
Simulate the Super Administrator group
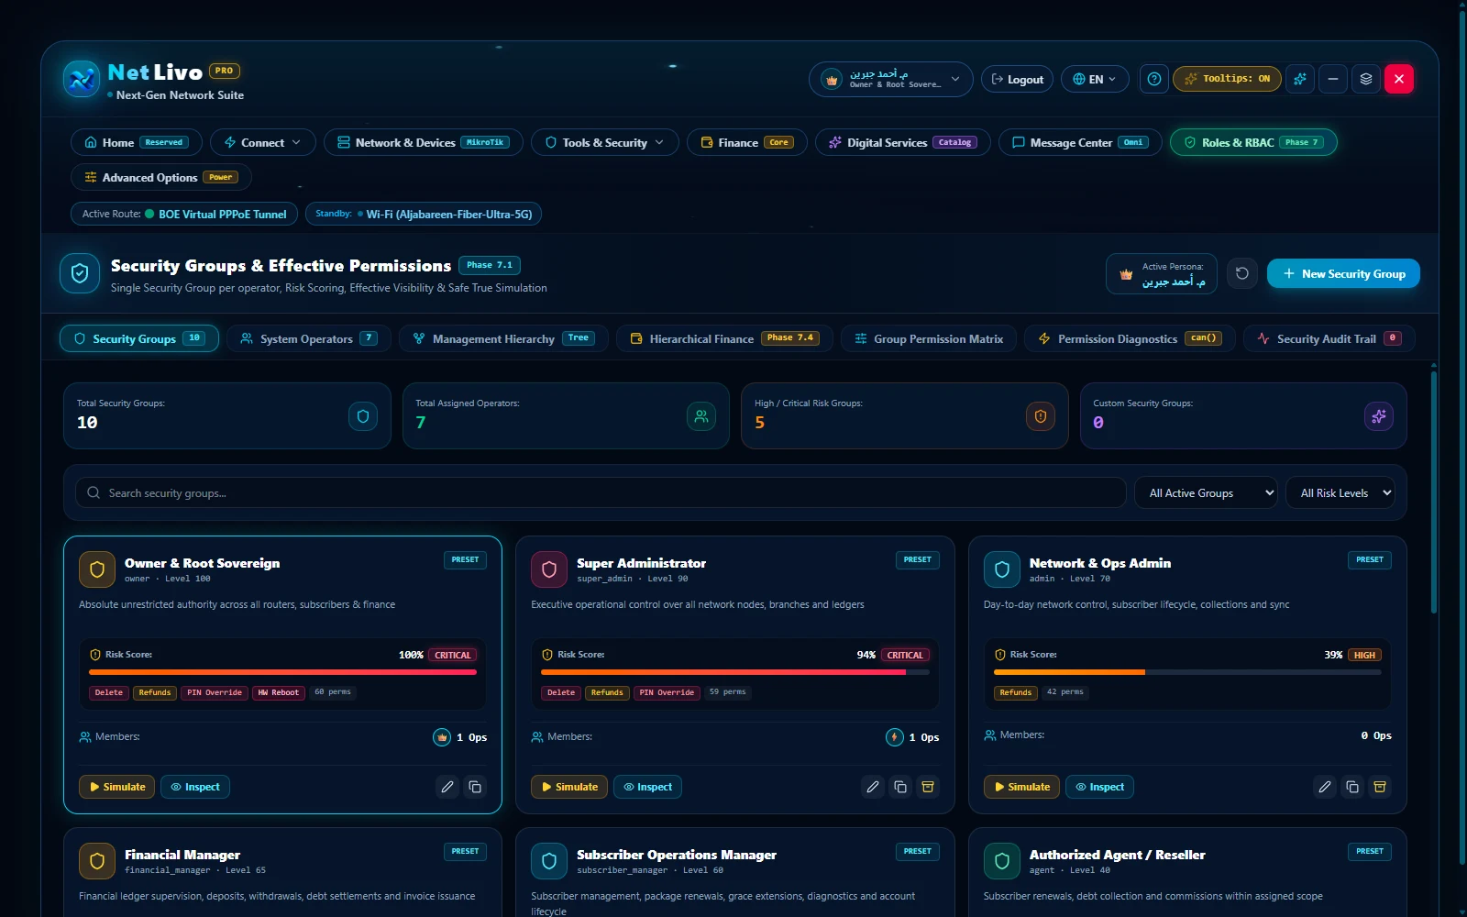569,787
